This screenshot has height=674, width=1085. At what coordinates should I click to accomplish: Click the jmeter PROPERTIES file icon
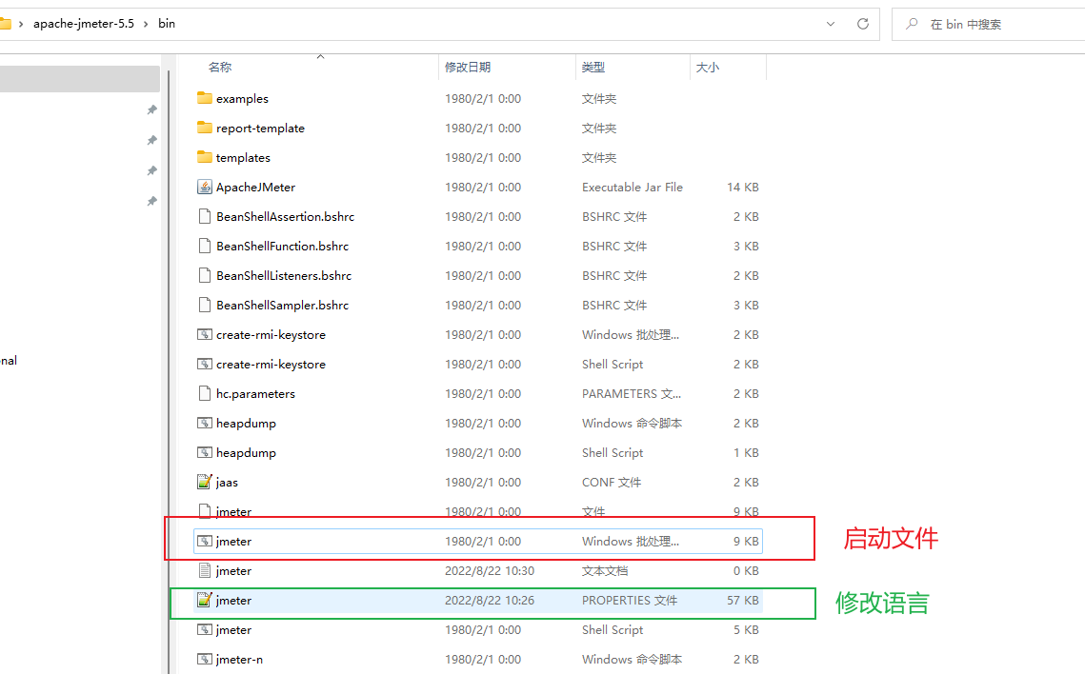point(204,600)
